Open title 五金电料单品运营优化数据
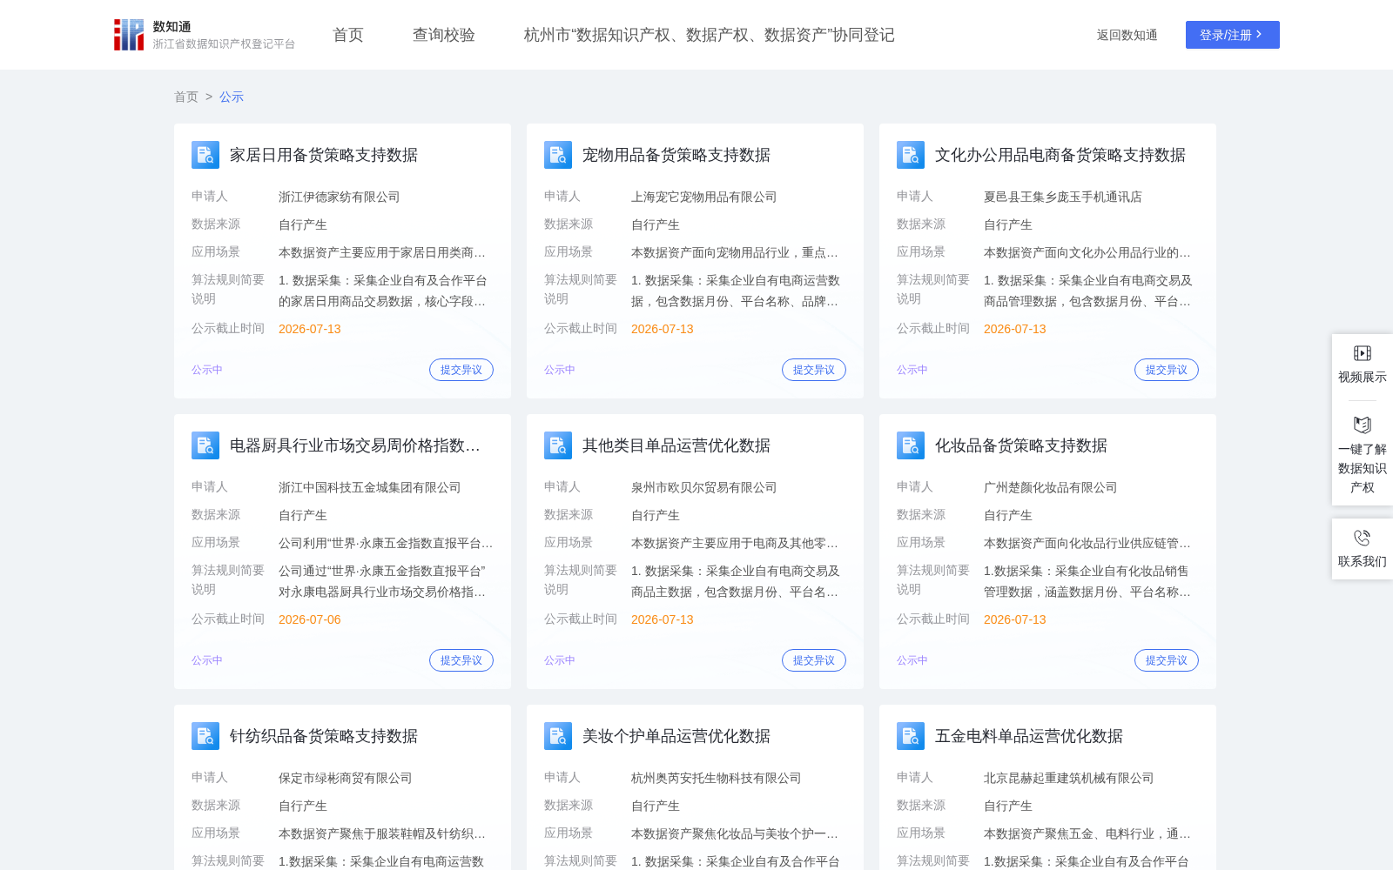 tap(1029, 736)
